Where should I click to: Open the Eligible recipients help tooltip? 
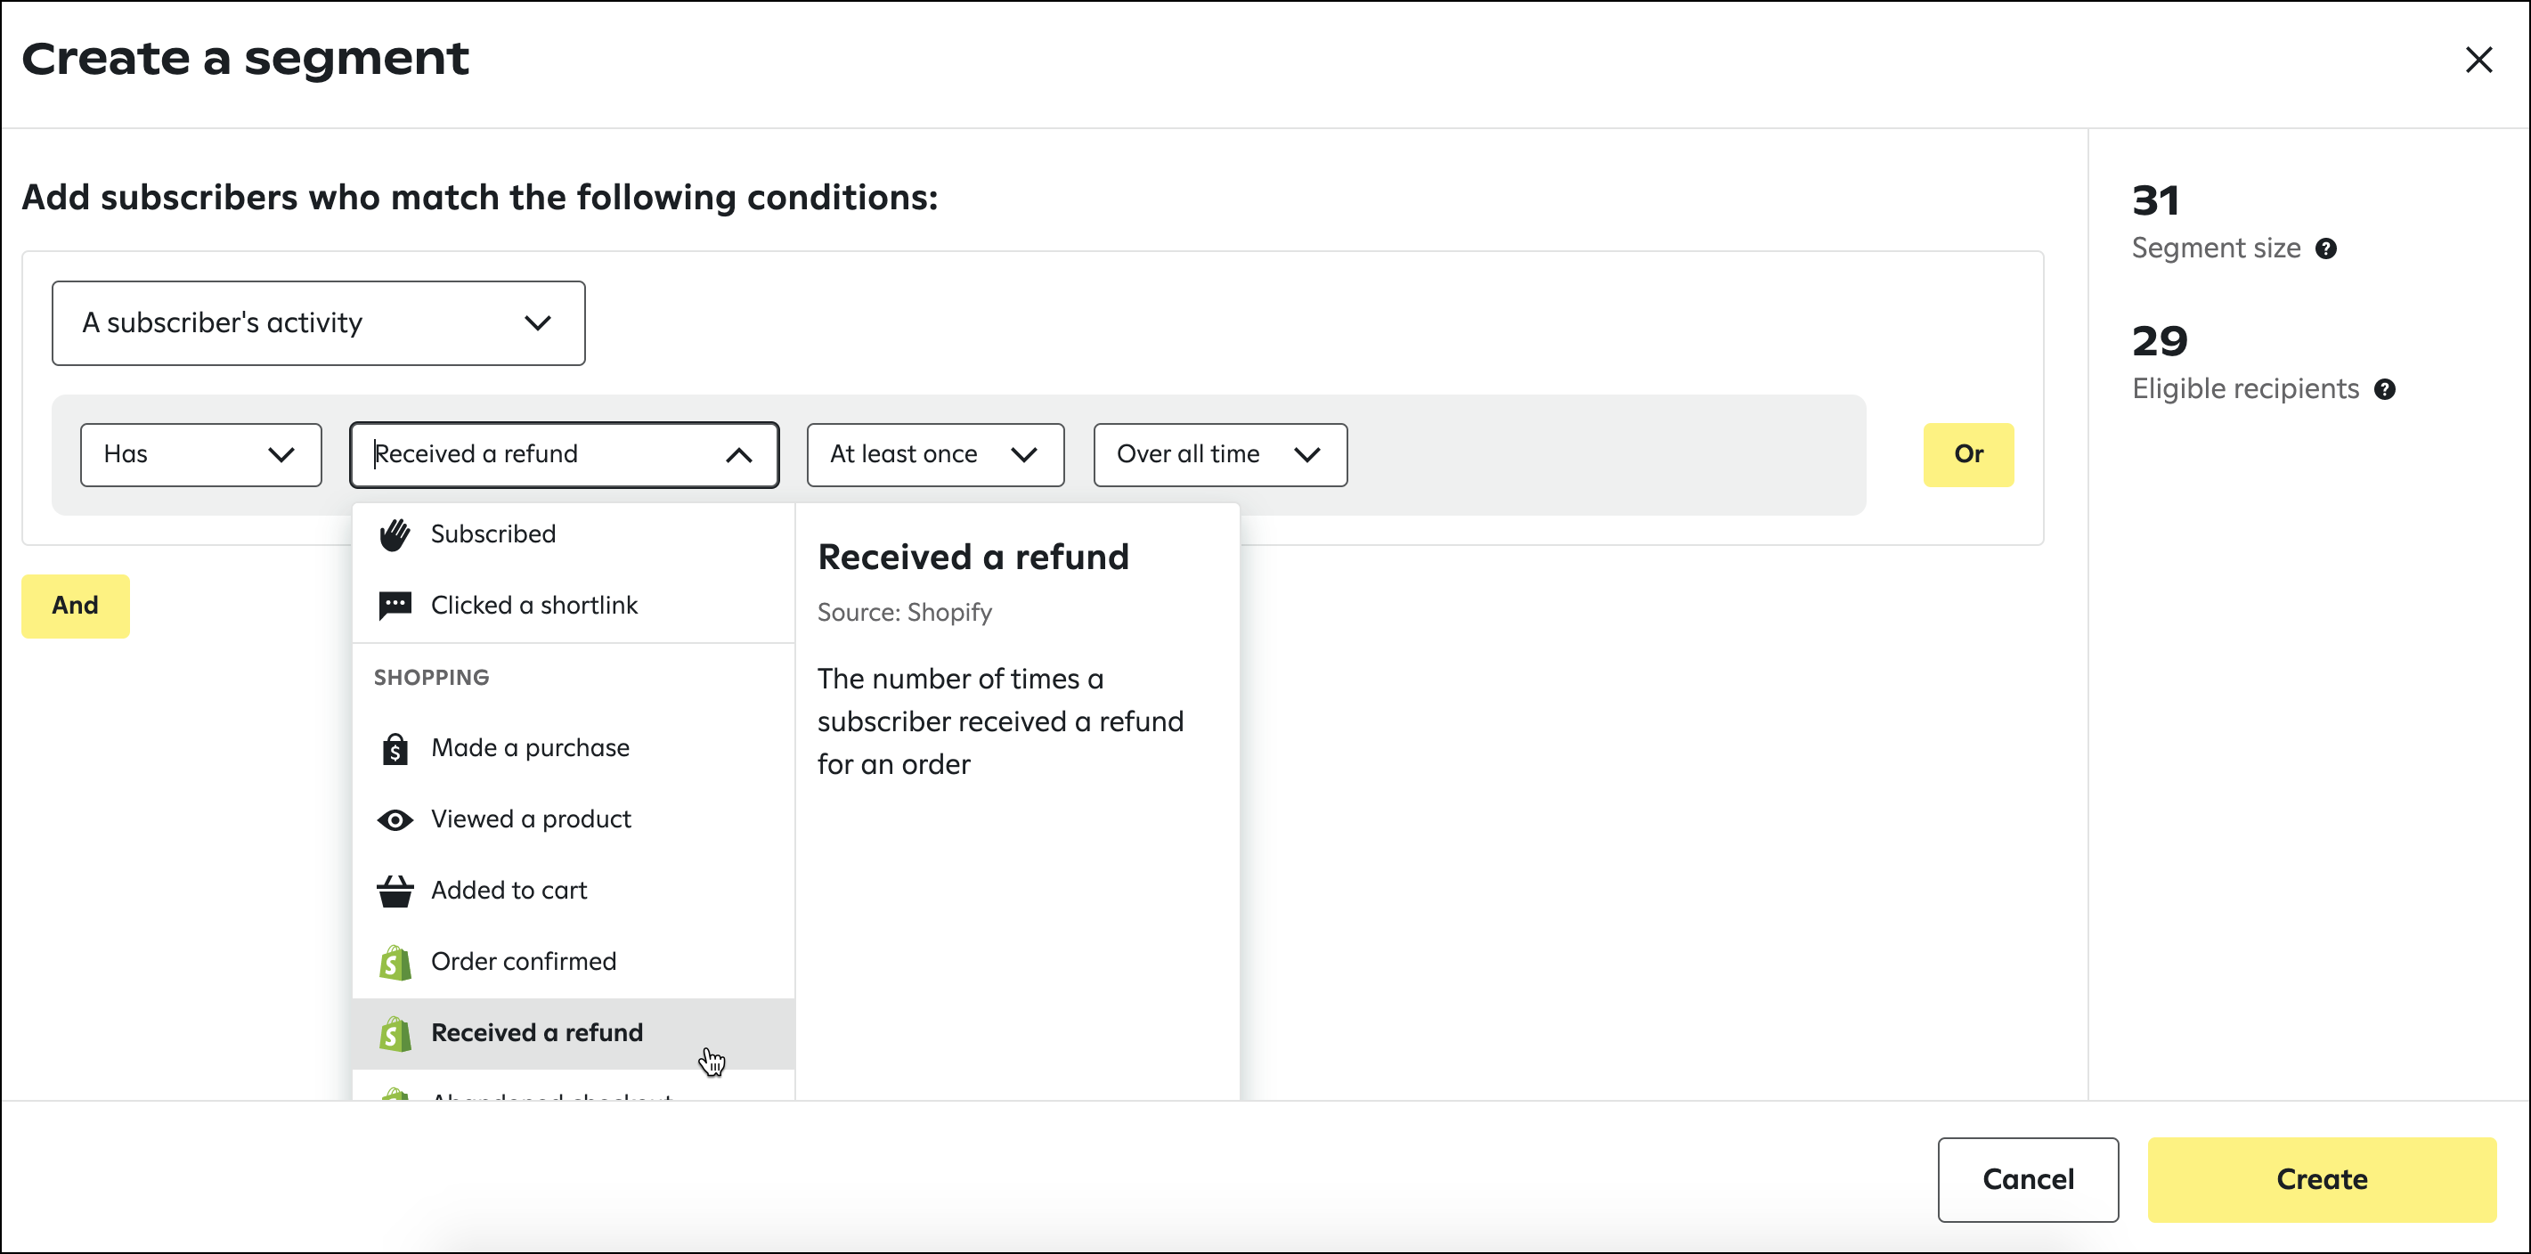(x=2385, y=389)
